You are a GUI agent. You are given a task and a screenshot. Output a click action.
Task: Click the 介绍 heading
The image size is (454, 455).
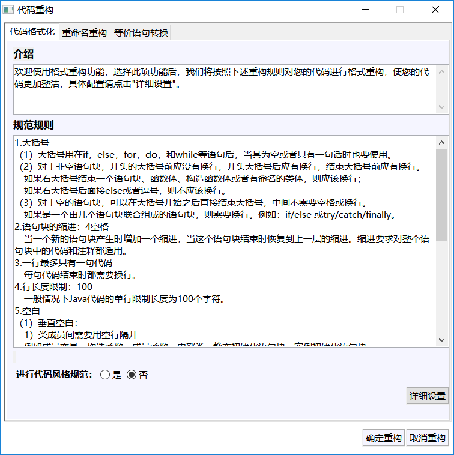tap(23, 54)
